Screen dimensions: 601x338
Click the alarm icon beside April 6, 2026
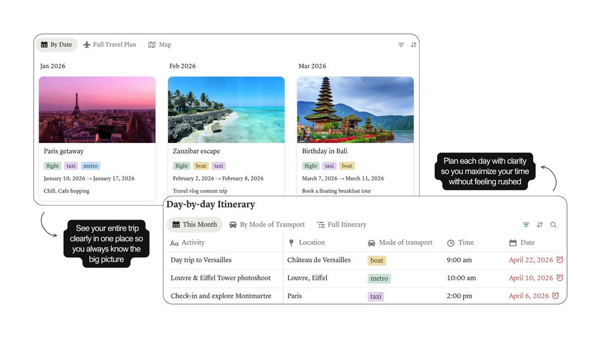[556, 296]
